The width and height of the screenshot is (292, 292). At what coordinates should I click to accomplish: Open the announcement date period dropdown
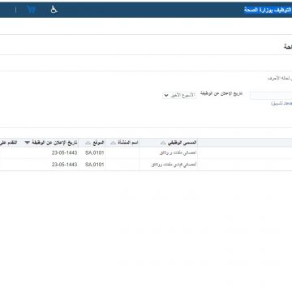click(179, 95)
